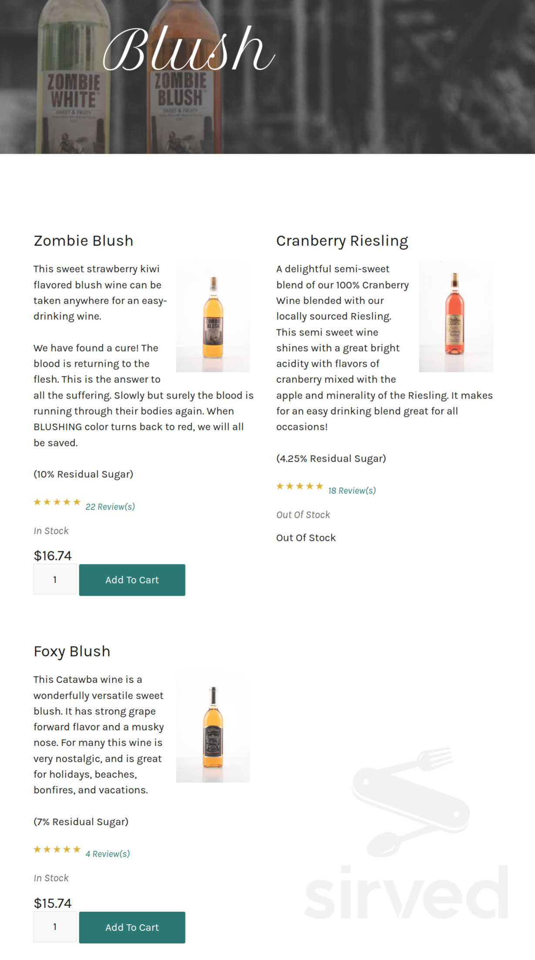Select the quantity field for Zombie Blush
Image resolution: width=535 pixels, height=960 pixels.
point(54,579)
